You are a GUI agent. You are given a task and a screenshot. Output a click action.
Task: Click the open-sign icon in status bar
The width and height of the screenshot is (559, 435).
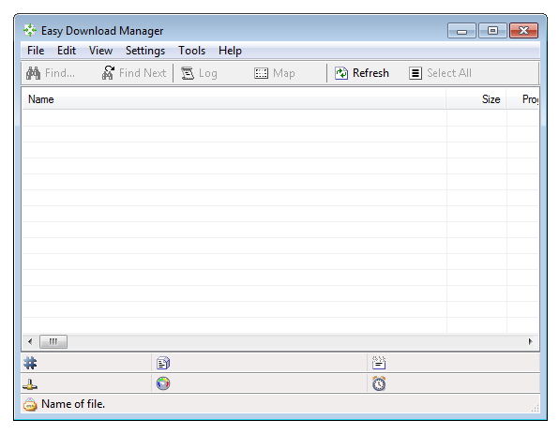(x=30, y=404)
